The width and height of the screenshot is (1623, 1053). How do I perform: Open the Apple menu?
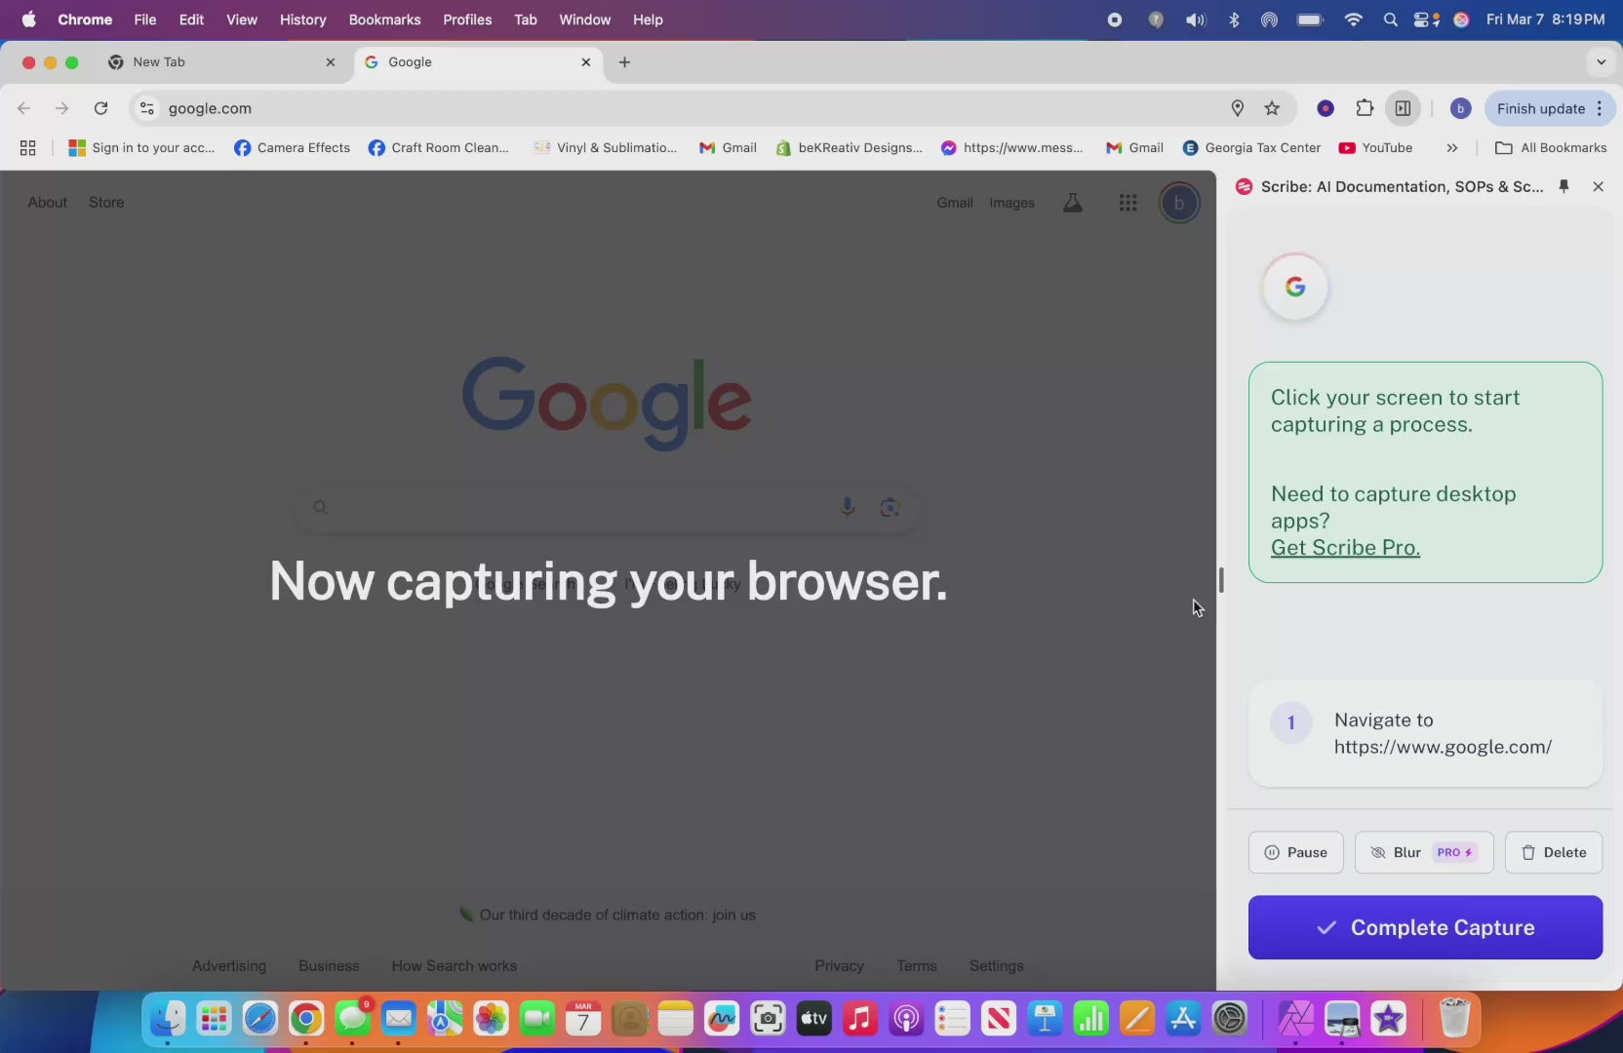tap(28, 19)
